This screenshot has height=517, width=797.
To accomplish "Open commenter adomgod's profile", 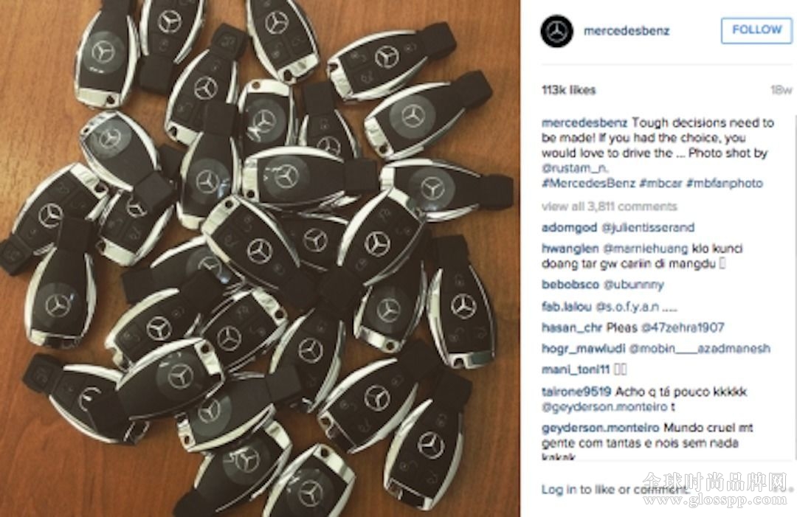I will click(x=569, y=227).
